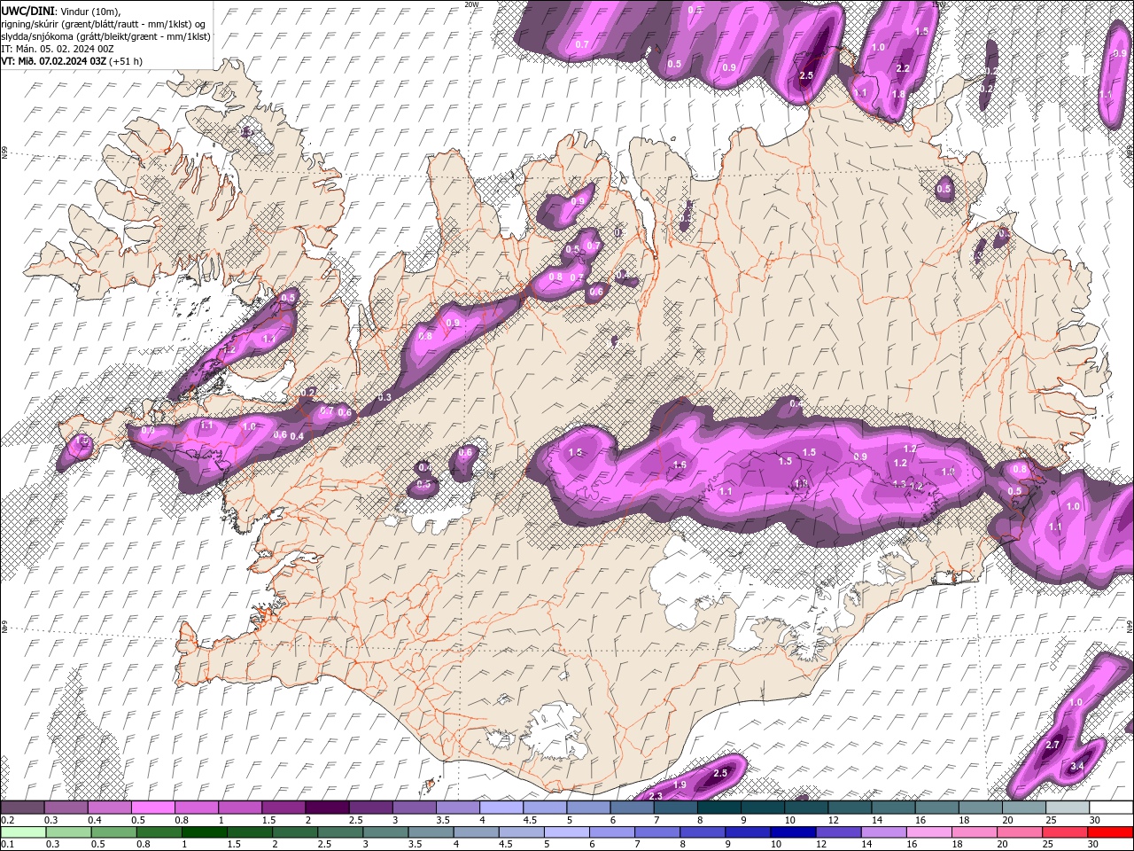Click the light lavender 4 swatch in upper legend row
Viewport: 1134px width, 851px height.
[x=502, y=807]
